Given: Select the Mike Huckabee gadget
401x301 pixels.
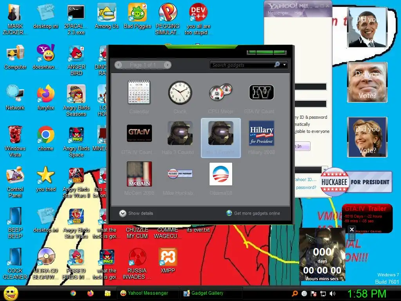Looking at the screenshot, I should click(x=180, y=174).
